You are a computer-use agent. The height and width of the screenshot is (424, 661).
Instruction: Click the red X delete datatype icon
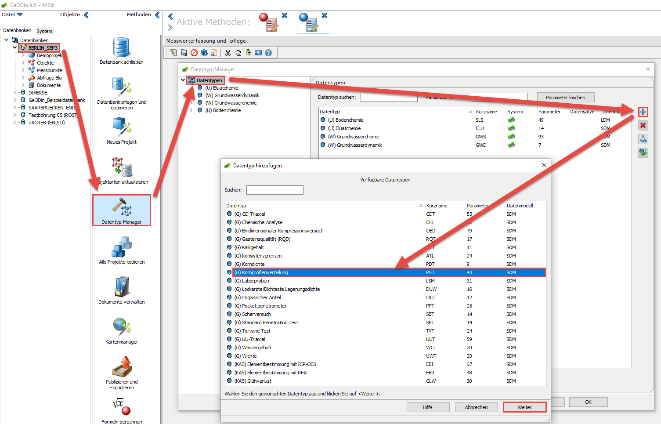click(643, 126)
